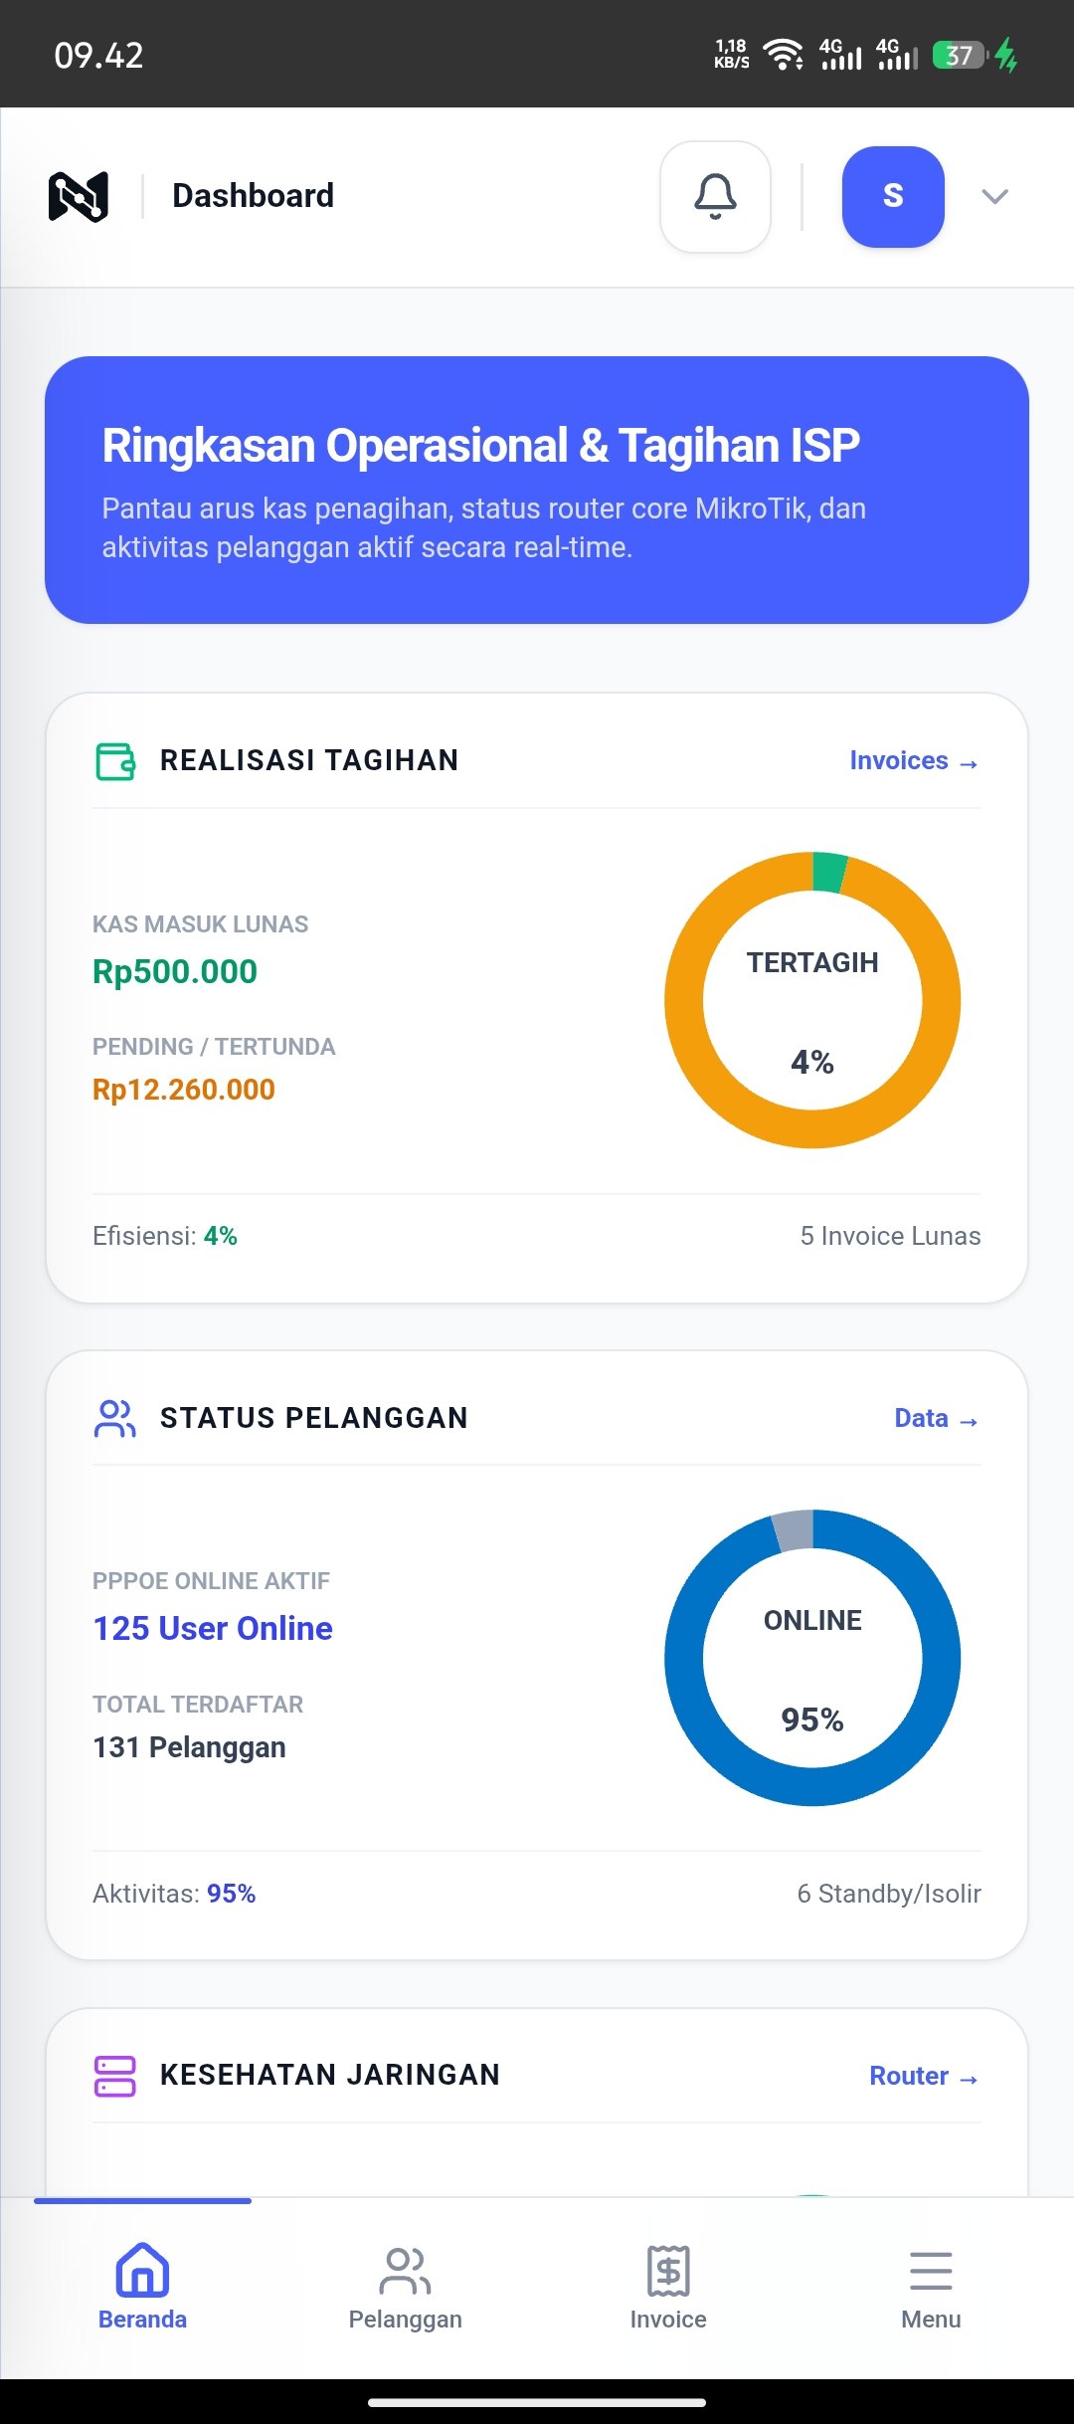Image resolution: width=1074 pixels, height=2424 pixels.
Task: Tap the Wi-Fi status bar icon
Action: point(783,55)
